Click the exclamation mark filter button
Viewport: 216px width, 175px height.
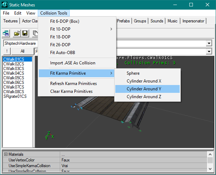click(x=7, y=51)
